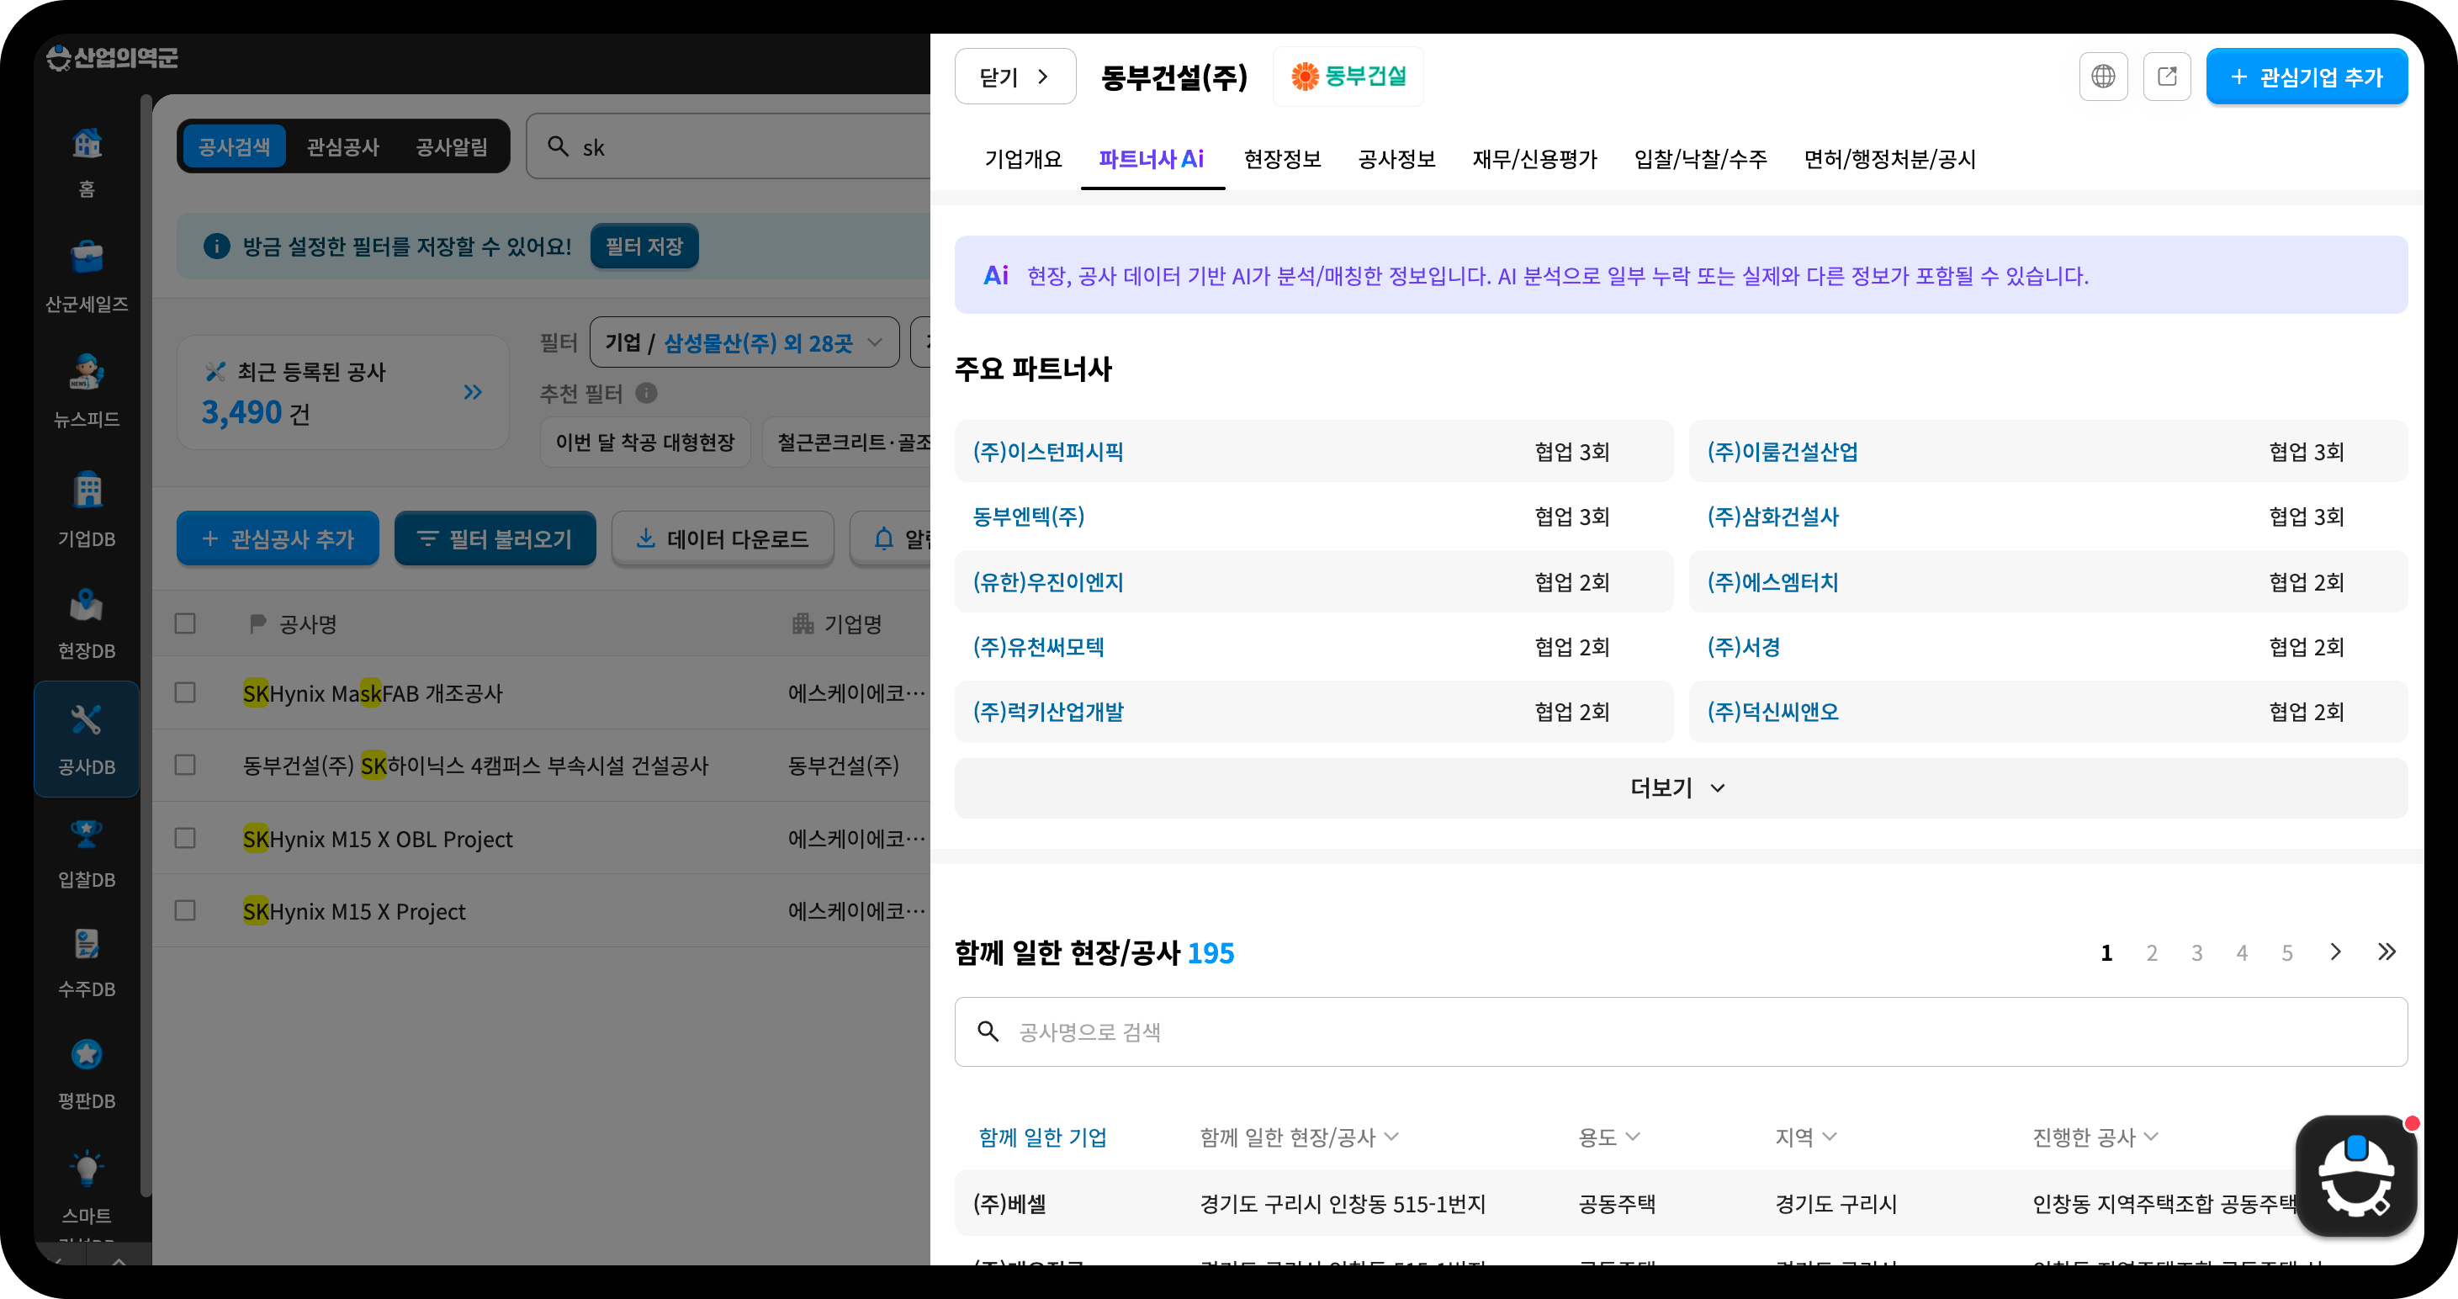The image size is (2458, 1299).
Task: Click the sidebar vertical scrollbar
Action: pyautogui.click(x=145, y=645)
